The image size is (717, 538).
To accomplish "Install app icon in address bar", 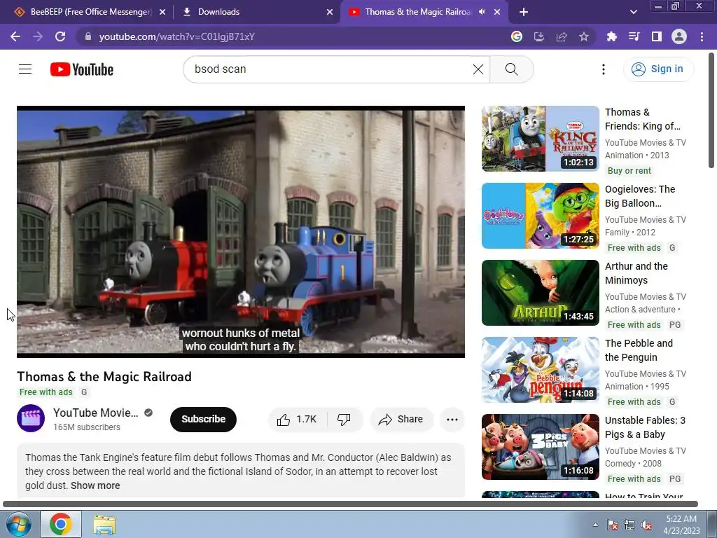I will click(538, 36).
